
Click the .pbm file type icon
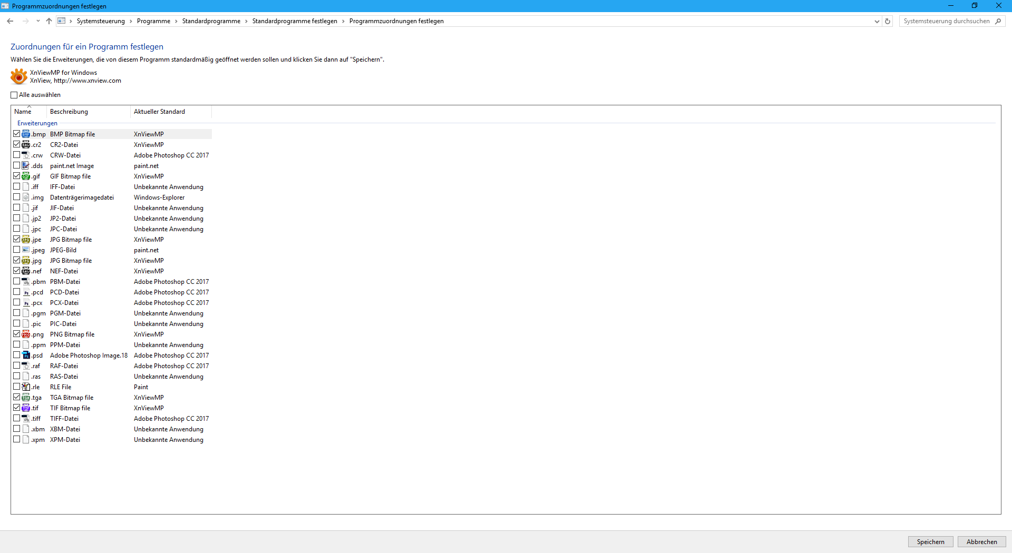point(26,282)
